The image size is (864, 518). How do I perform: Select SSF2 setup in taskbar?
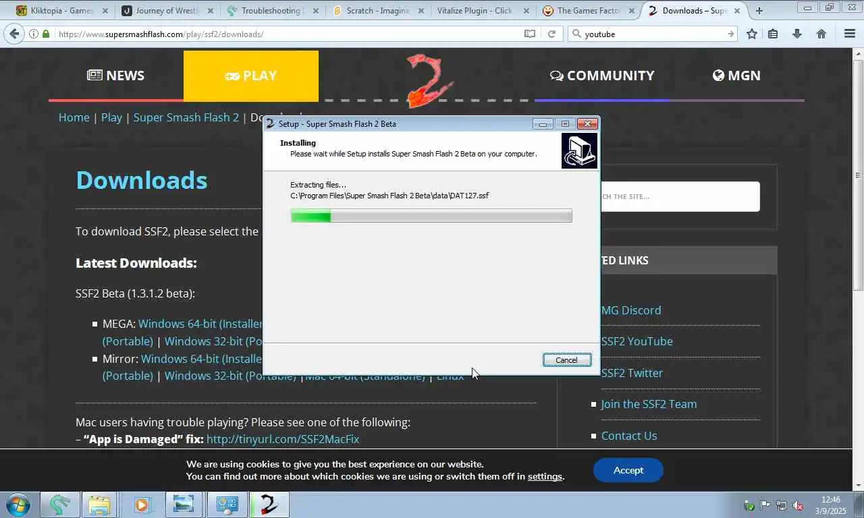point(269,505)
